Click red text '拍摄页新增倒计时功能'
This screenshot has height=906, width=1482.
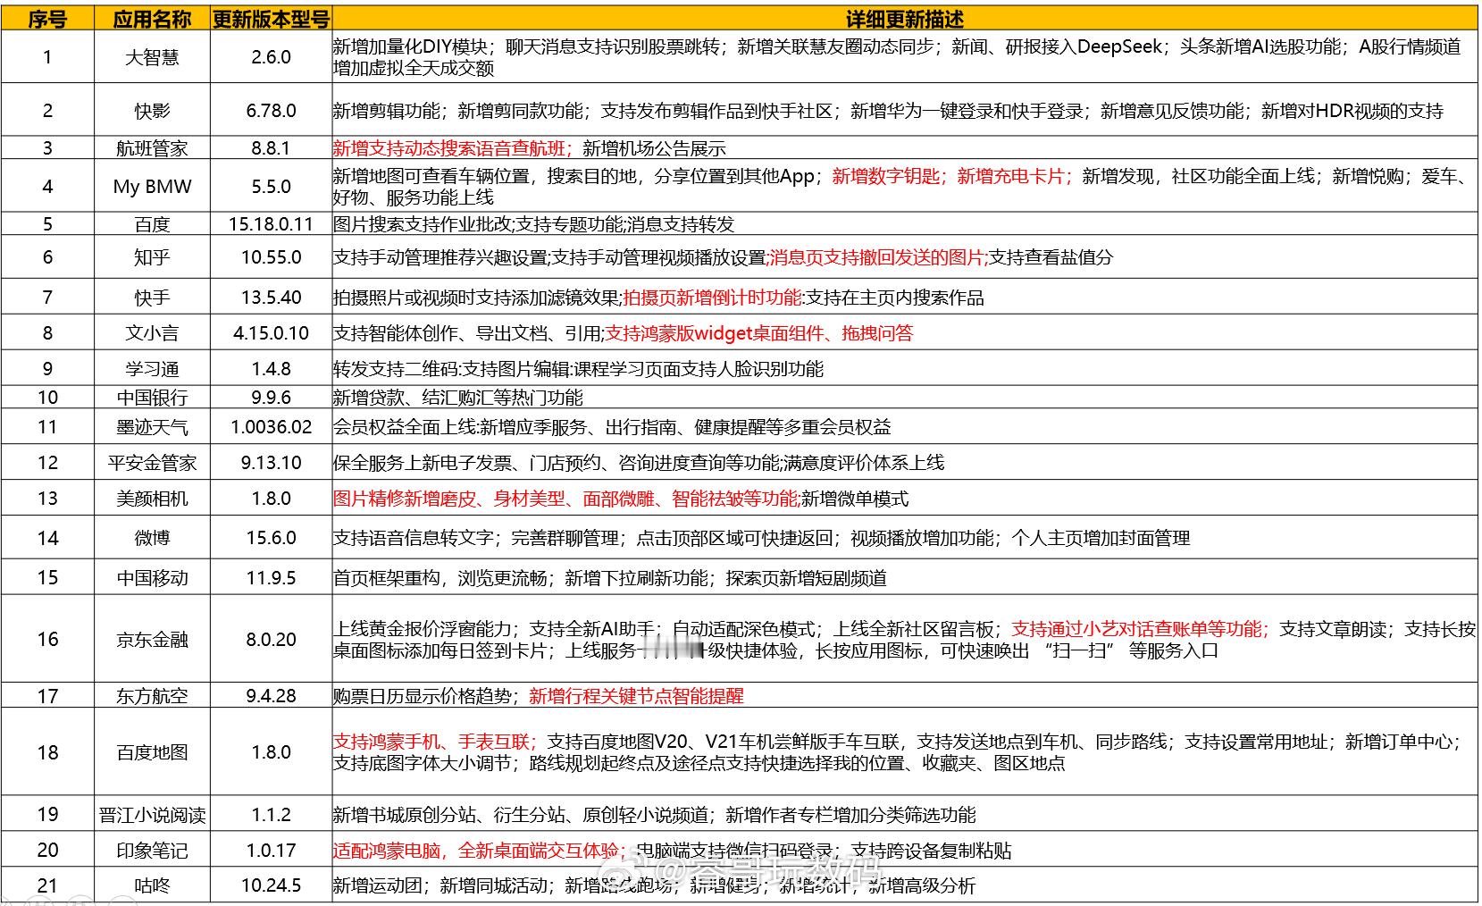click(712, 298)
